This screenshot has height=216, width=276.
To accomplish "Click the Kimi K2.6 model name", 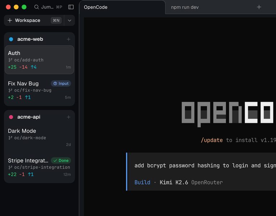I will (174, 182).
